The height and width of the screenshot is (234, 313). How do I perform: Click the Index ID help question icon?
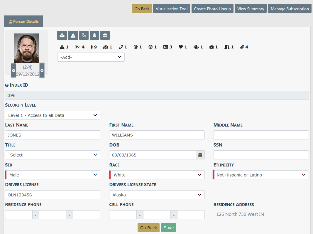7,85
